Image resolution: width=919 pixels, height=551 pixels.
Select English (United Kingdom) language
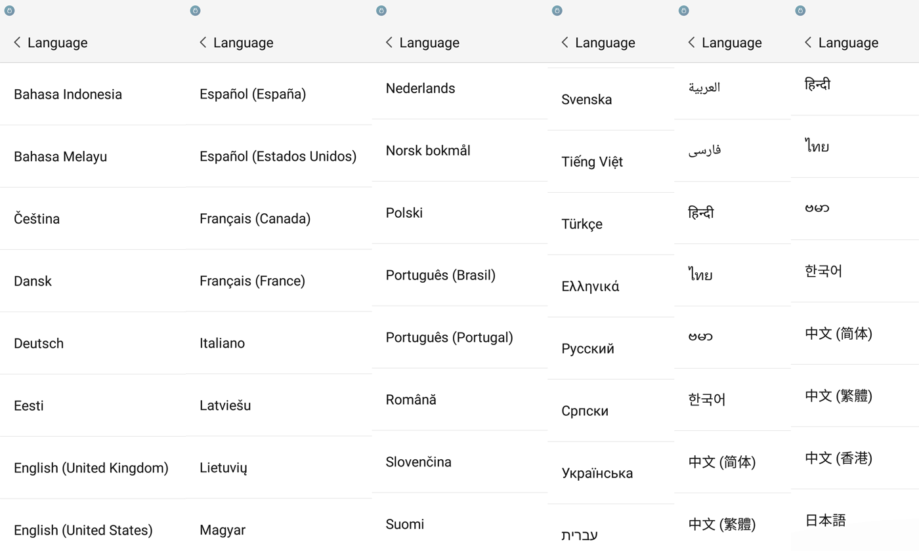coord(93,468)
